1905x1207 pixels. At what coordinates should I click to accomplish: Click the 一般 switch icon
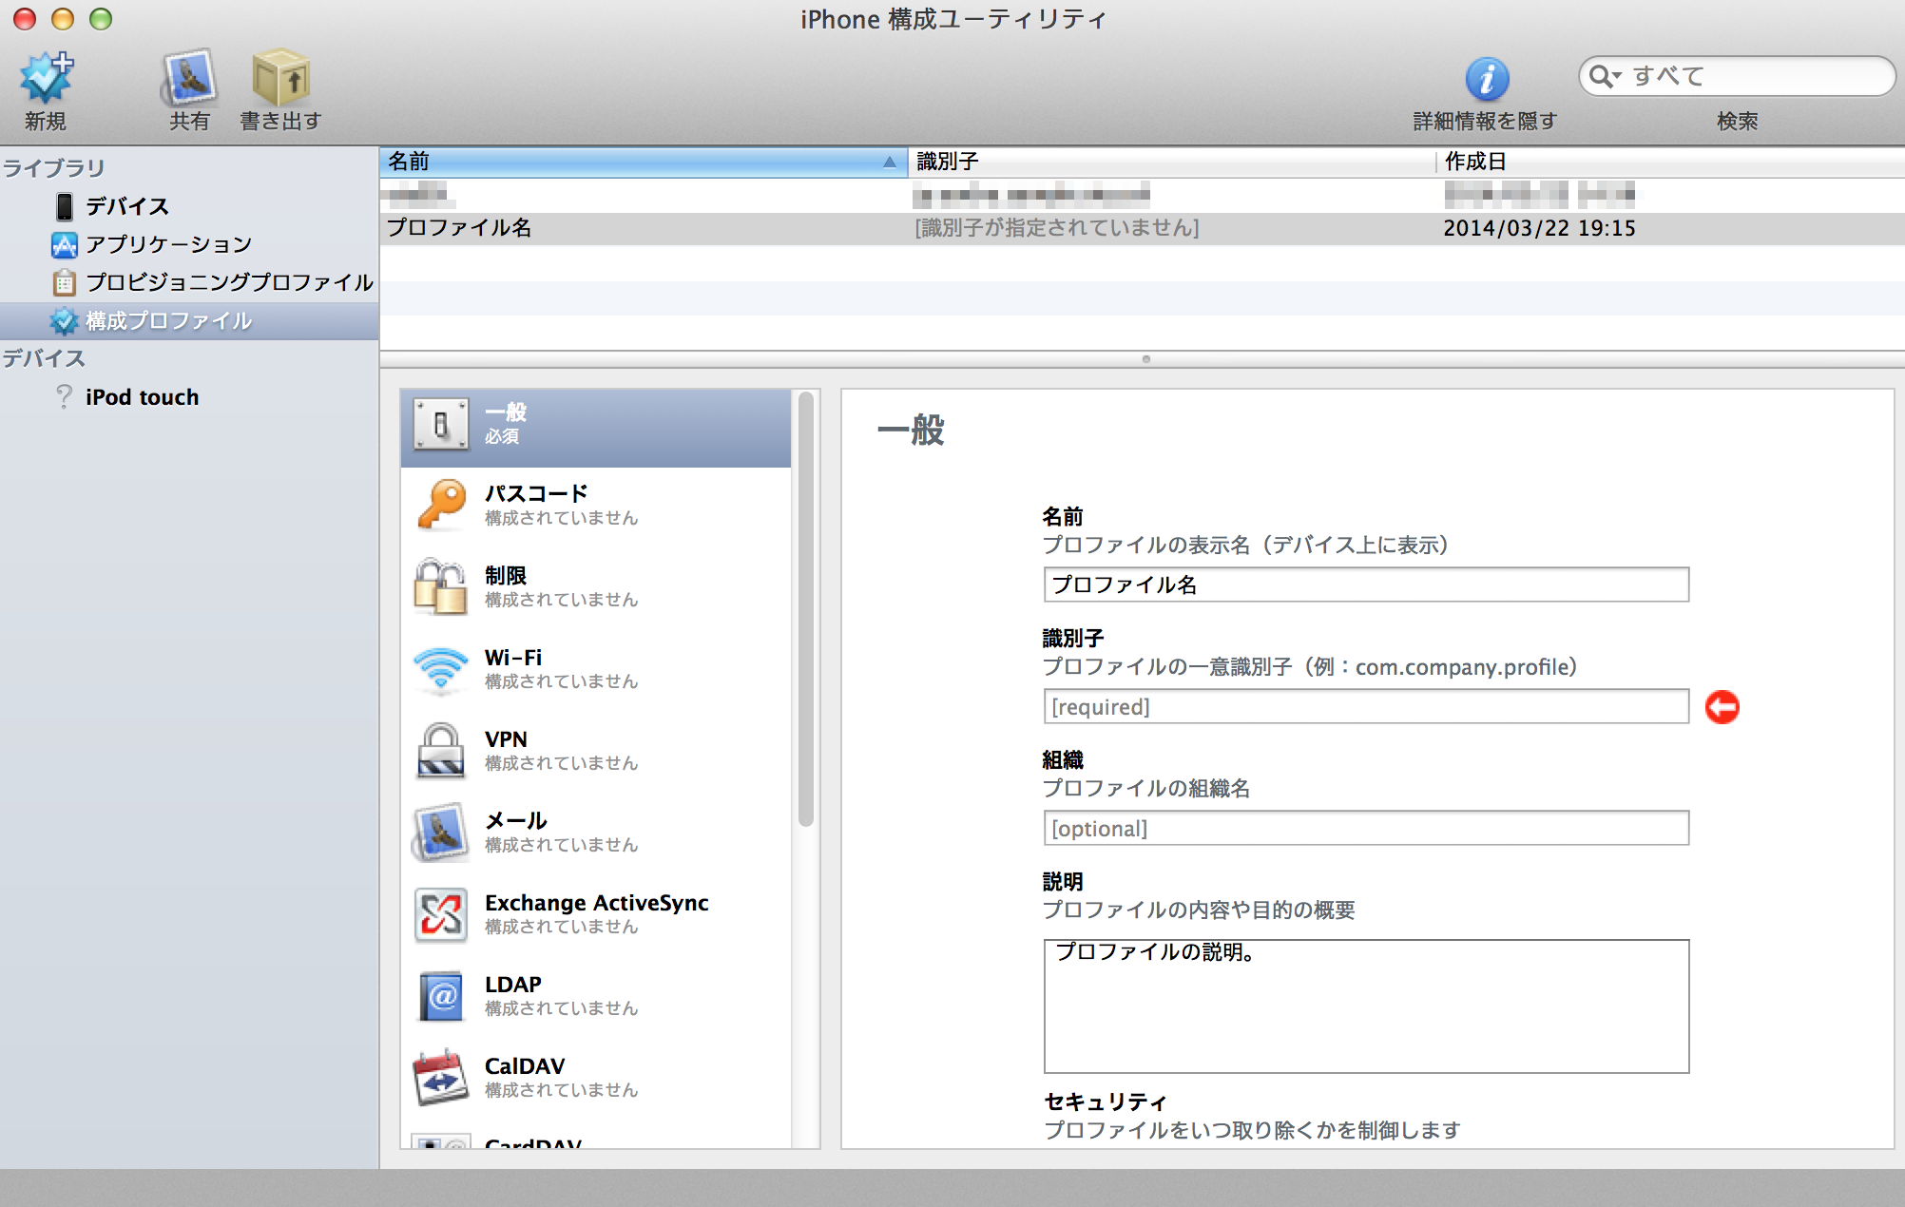pos(440,424)
